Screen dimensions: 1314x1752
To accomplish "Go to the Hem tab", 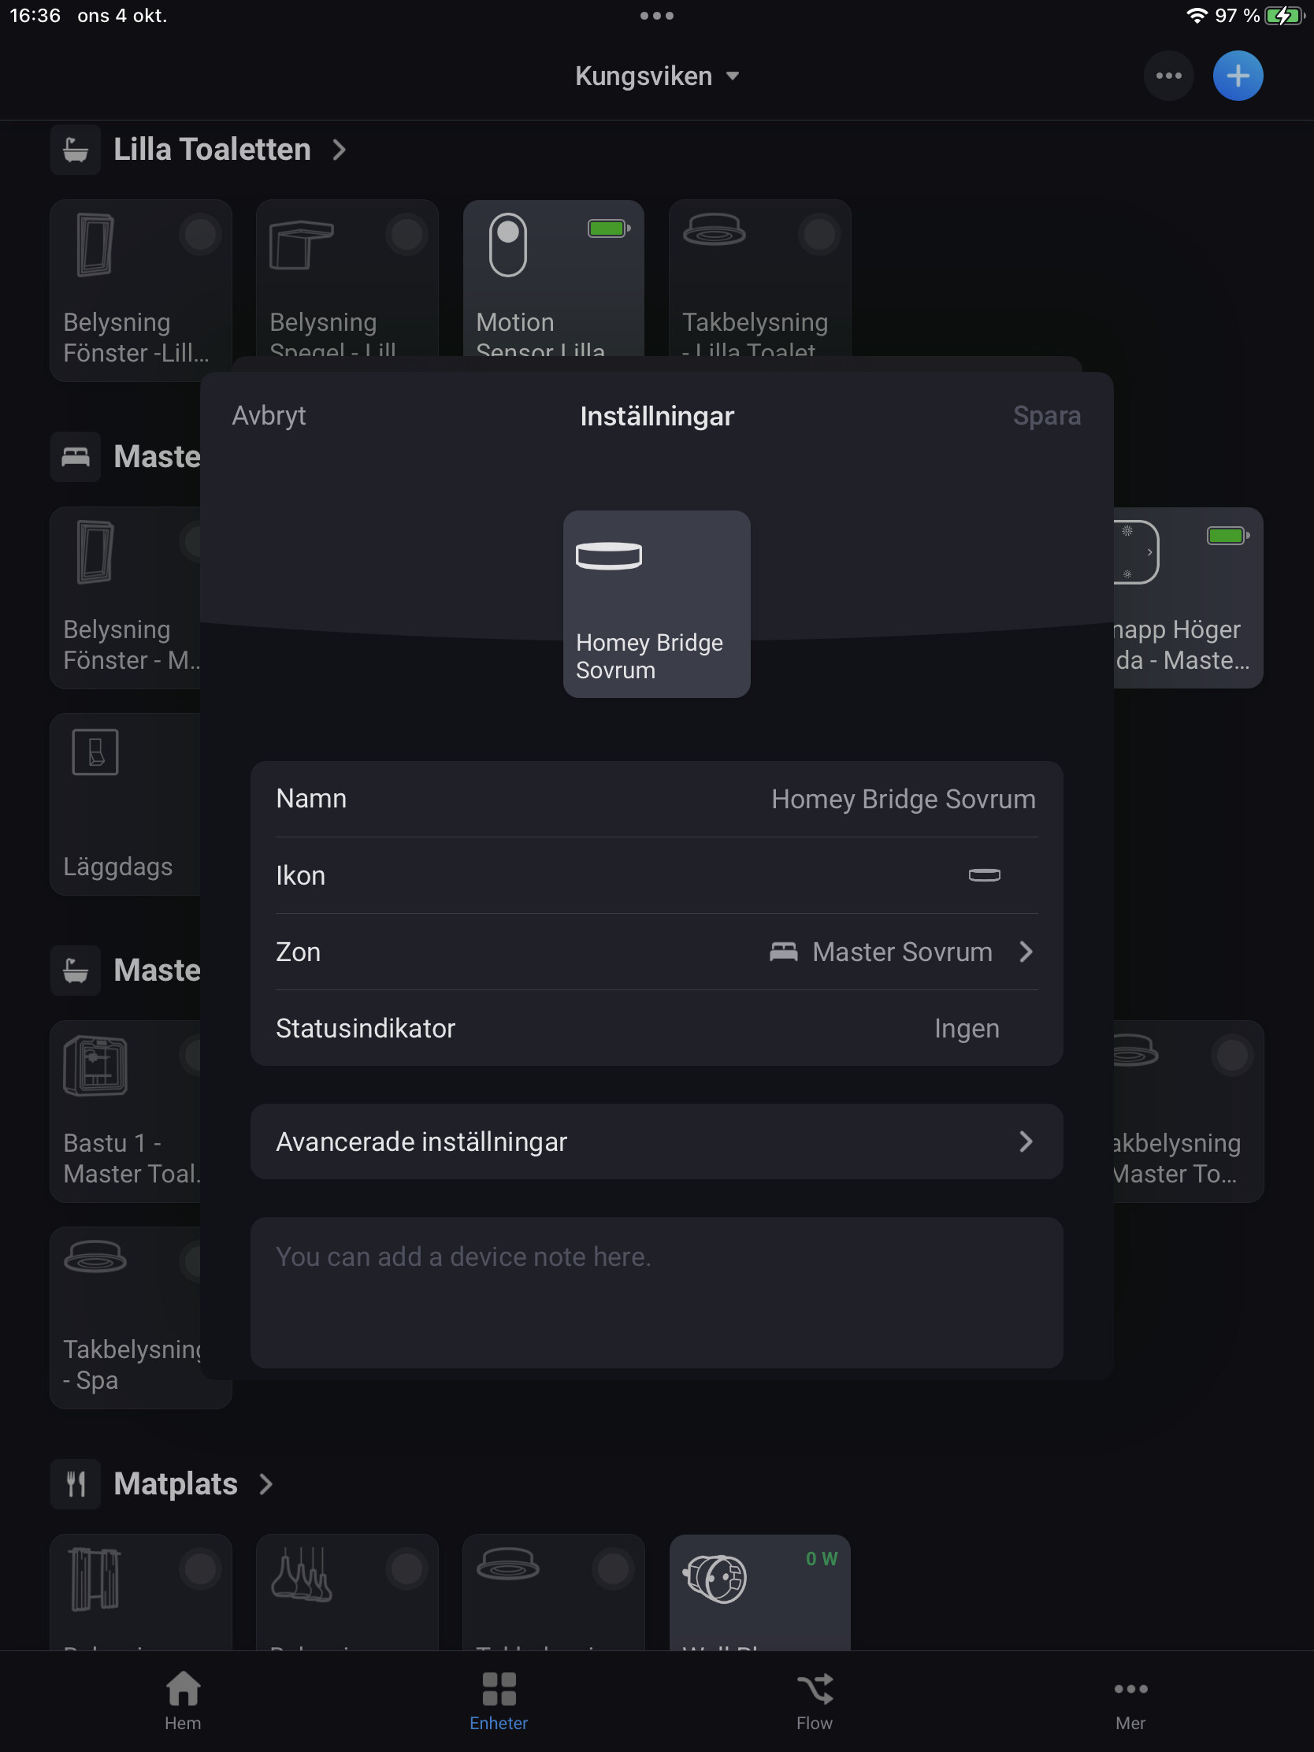I will 183,1701.
